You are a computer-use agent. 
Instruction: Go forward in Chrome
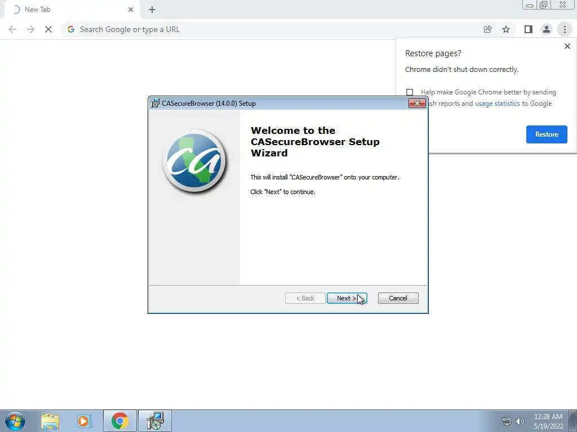pos(30,29)
